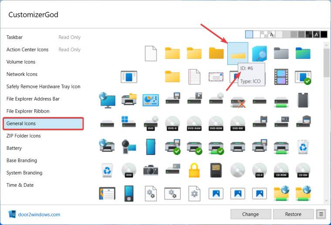The width and height of the screenshot is (331, 225).
Task: Click the Change button
Action: (x=250, y=214)
